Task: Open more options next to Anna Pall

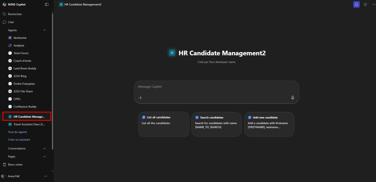Action: tap(46, 176)
